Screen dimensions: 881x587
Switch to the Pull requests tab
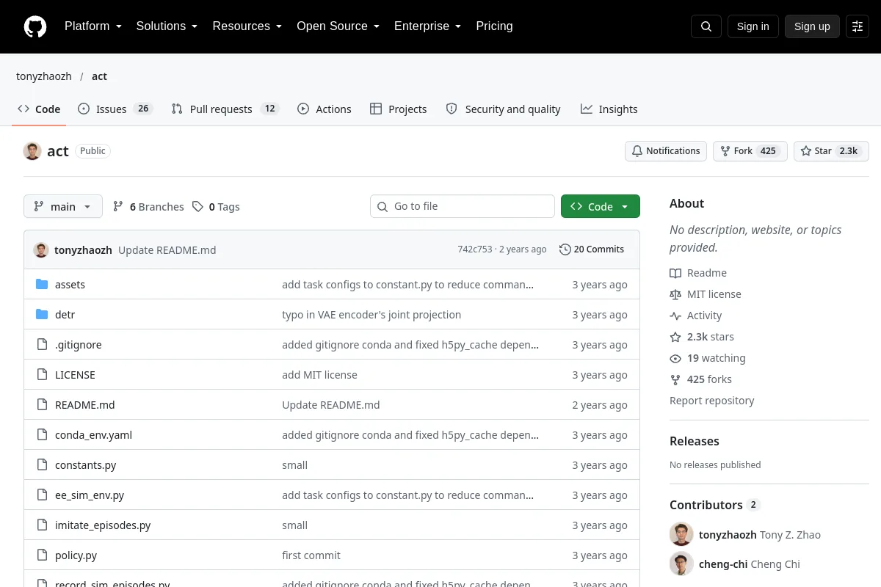click(225, 109)
